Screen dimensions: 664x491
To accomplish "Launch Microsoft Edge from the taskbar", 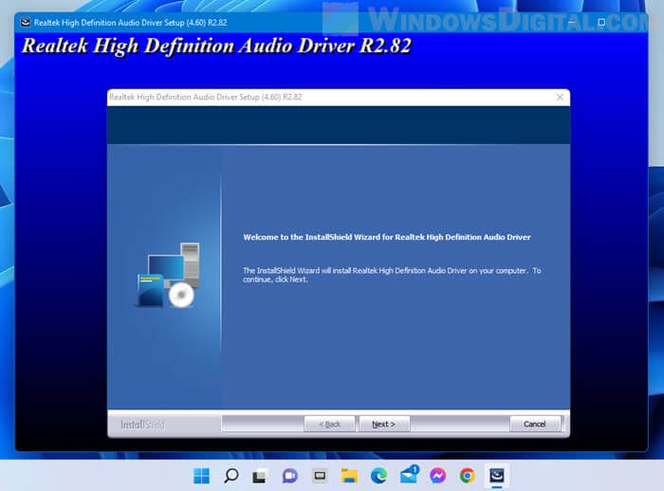I will (378, 476).
